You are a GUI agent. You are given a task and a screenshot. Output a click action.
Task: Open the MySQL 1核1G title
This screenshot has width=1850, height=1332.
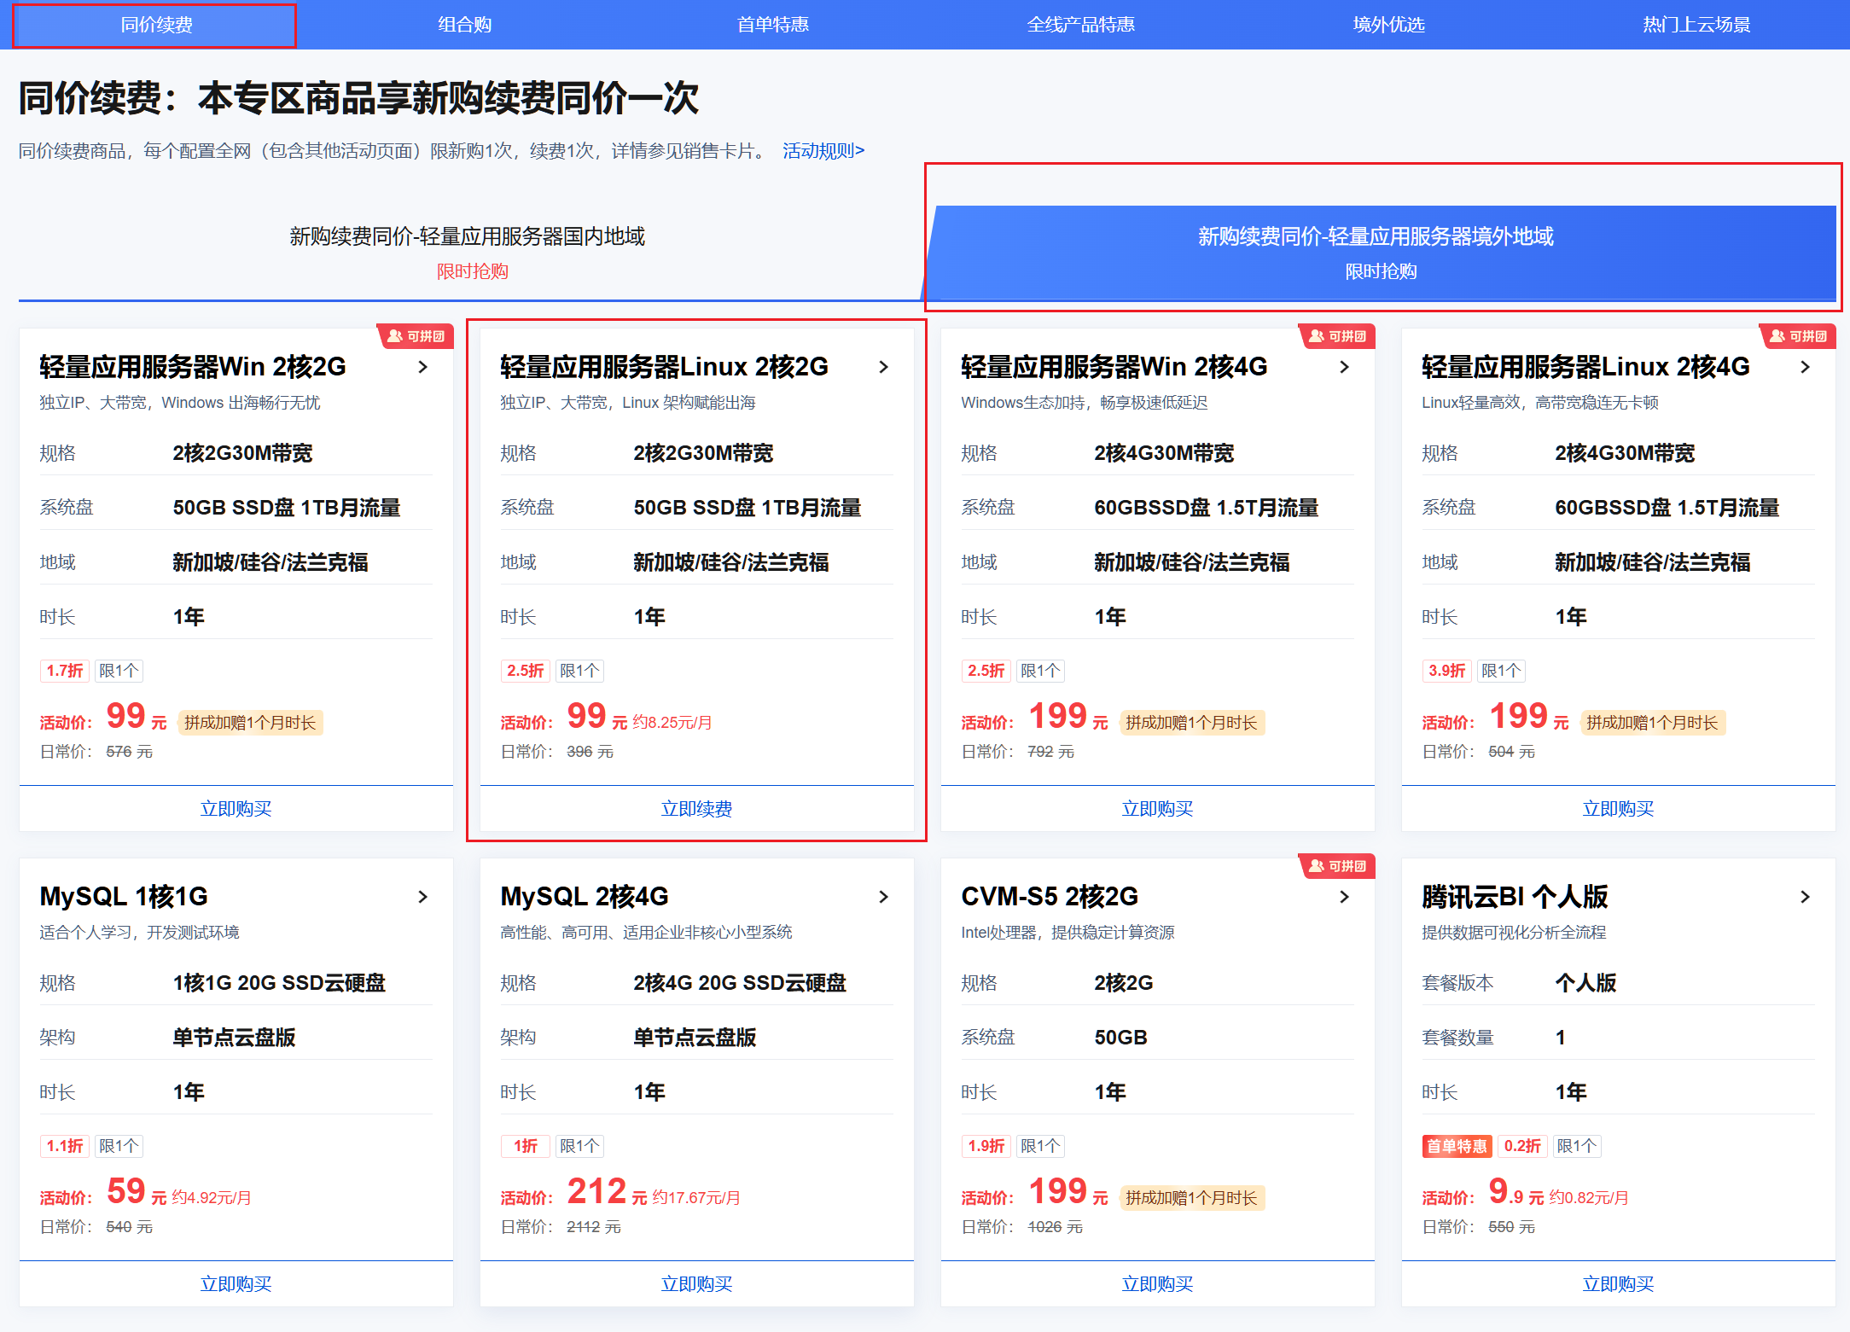[124, 897]
